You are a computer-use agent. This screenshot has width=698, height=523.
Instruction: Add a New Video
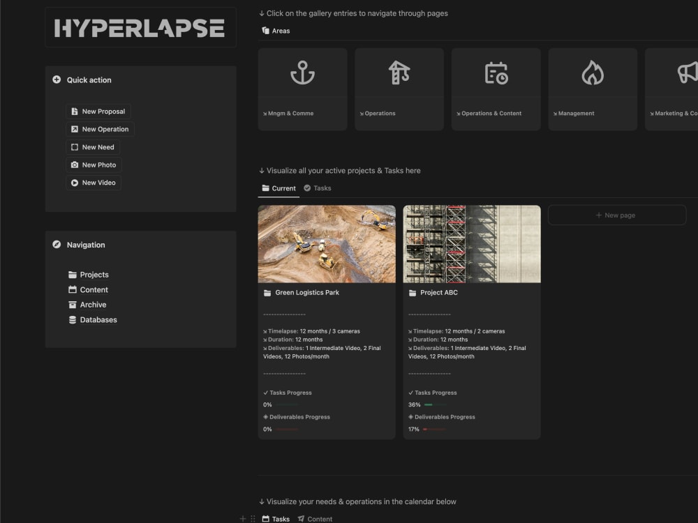tap(94, 182)
